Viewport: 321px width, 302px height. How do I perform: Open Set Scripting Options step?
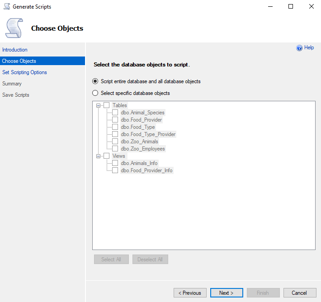pyautogui.click(x=24, y=72)
